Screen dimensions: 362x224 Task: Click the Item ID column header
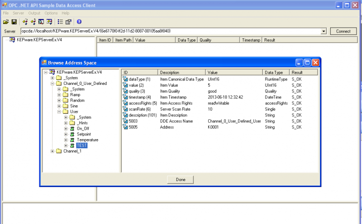pos(105,40)
